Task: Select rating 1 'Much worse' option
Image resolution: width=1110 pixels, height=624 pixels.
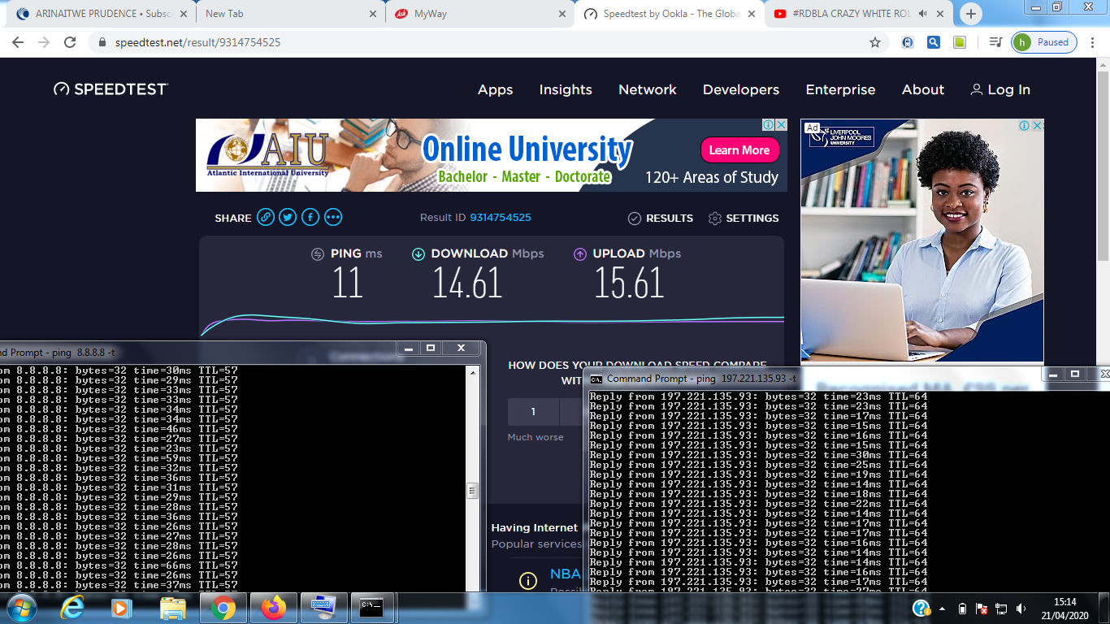Action: click(x=533, y=412)
